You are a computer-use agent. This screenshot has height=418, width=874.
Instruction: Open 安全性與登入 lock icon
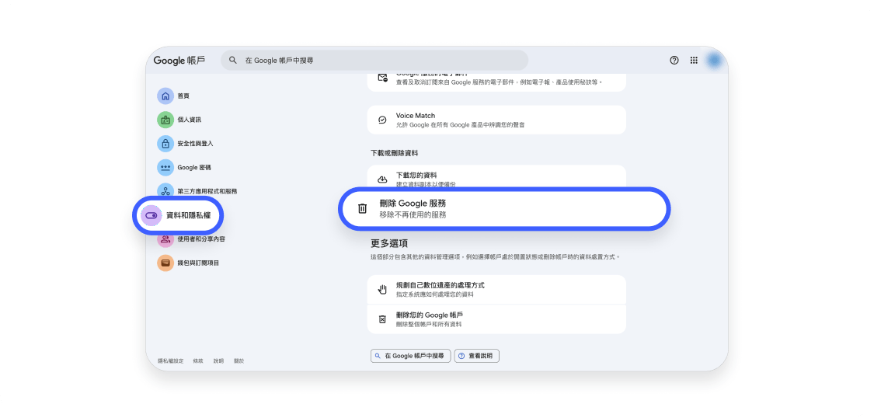165,144
